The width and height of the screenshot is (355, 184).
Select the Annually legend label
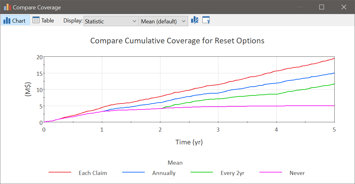[x=164, y=173]
